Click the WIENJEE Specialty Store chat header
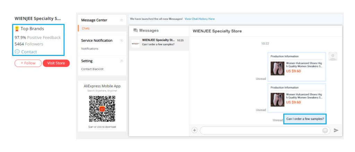 tap(217, 31)
